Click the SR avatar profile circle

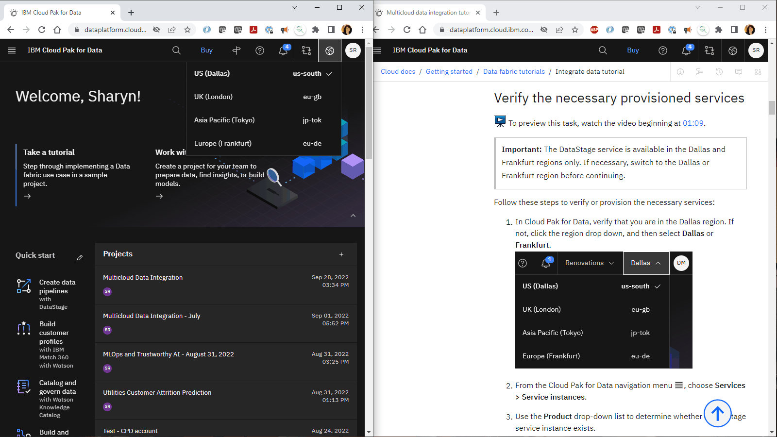[x=353, y=50]
